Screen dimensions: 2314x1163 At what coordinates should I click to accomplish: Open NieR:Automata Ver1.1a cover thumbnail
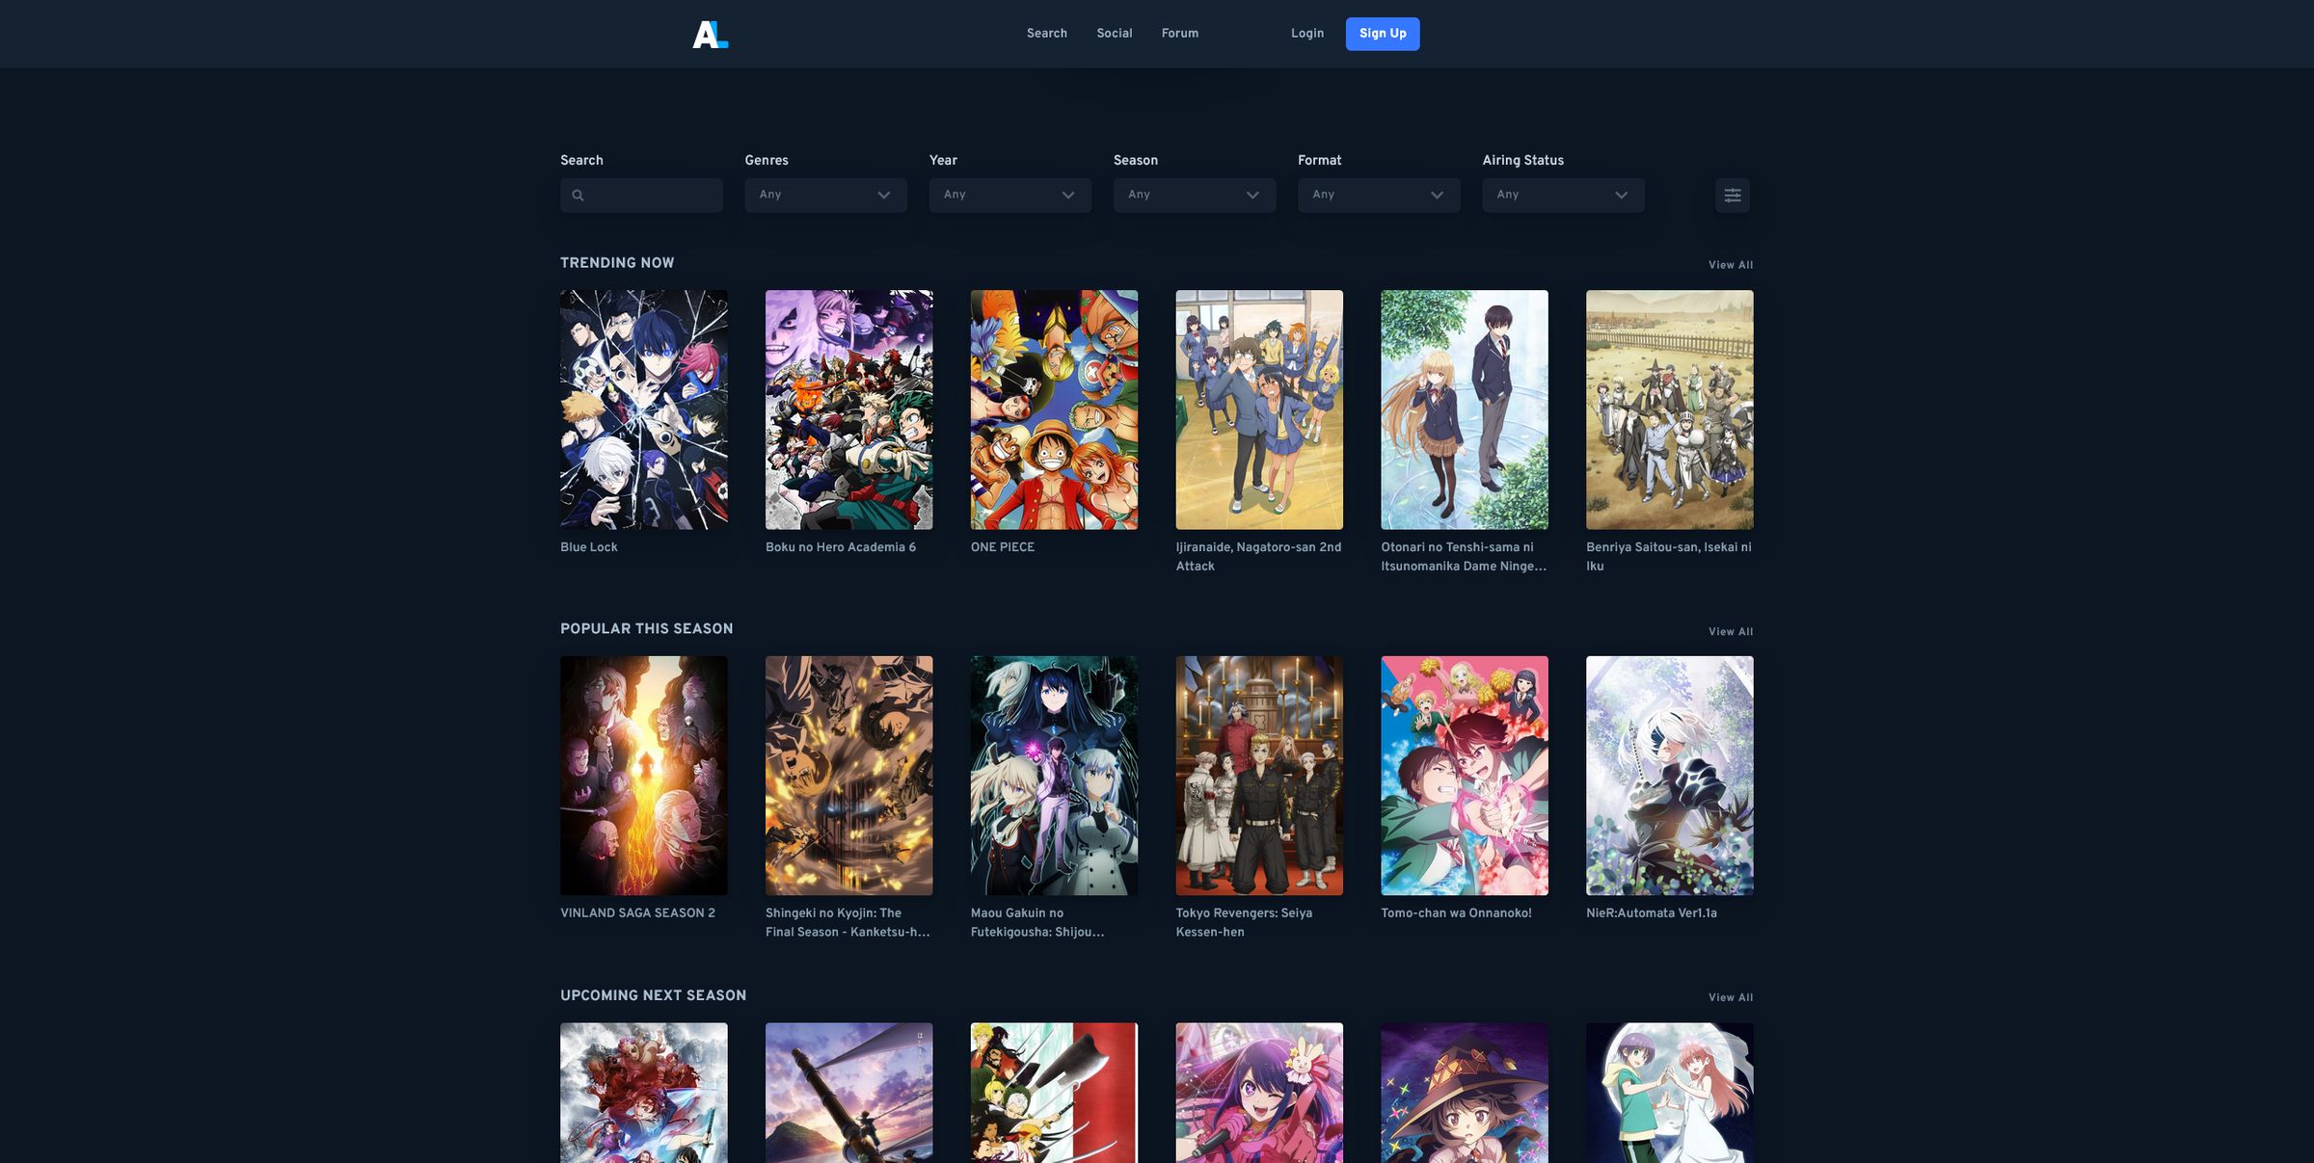point(1670,776)
